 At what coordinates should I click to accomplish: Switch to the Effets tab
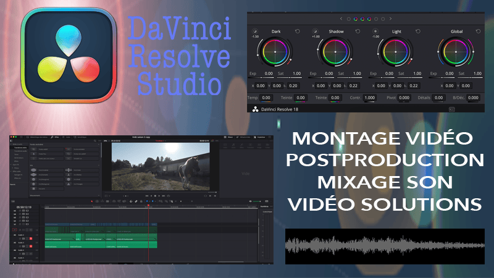[54, 137]
